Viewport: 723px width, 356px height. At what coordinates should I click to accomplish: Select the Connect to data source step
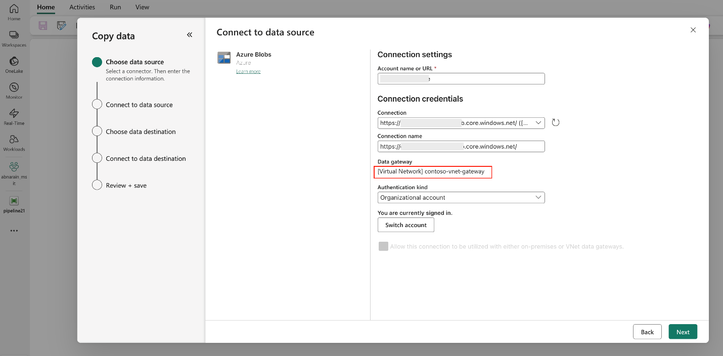click(139, 105)
